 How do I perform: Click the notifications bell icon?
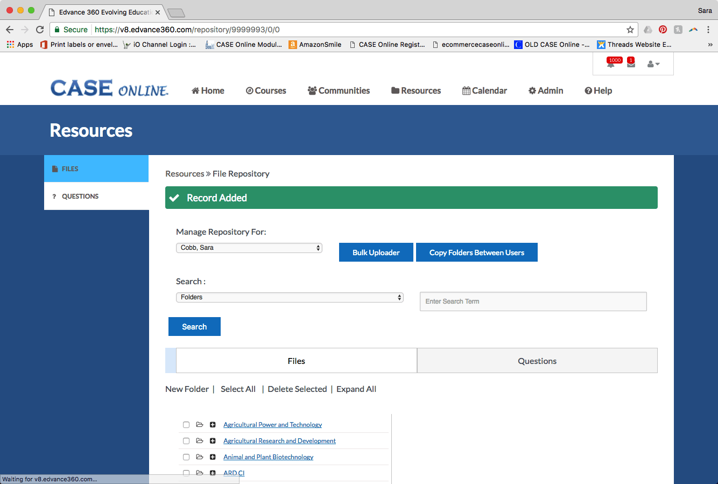tap(611, 64)
